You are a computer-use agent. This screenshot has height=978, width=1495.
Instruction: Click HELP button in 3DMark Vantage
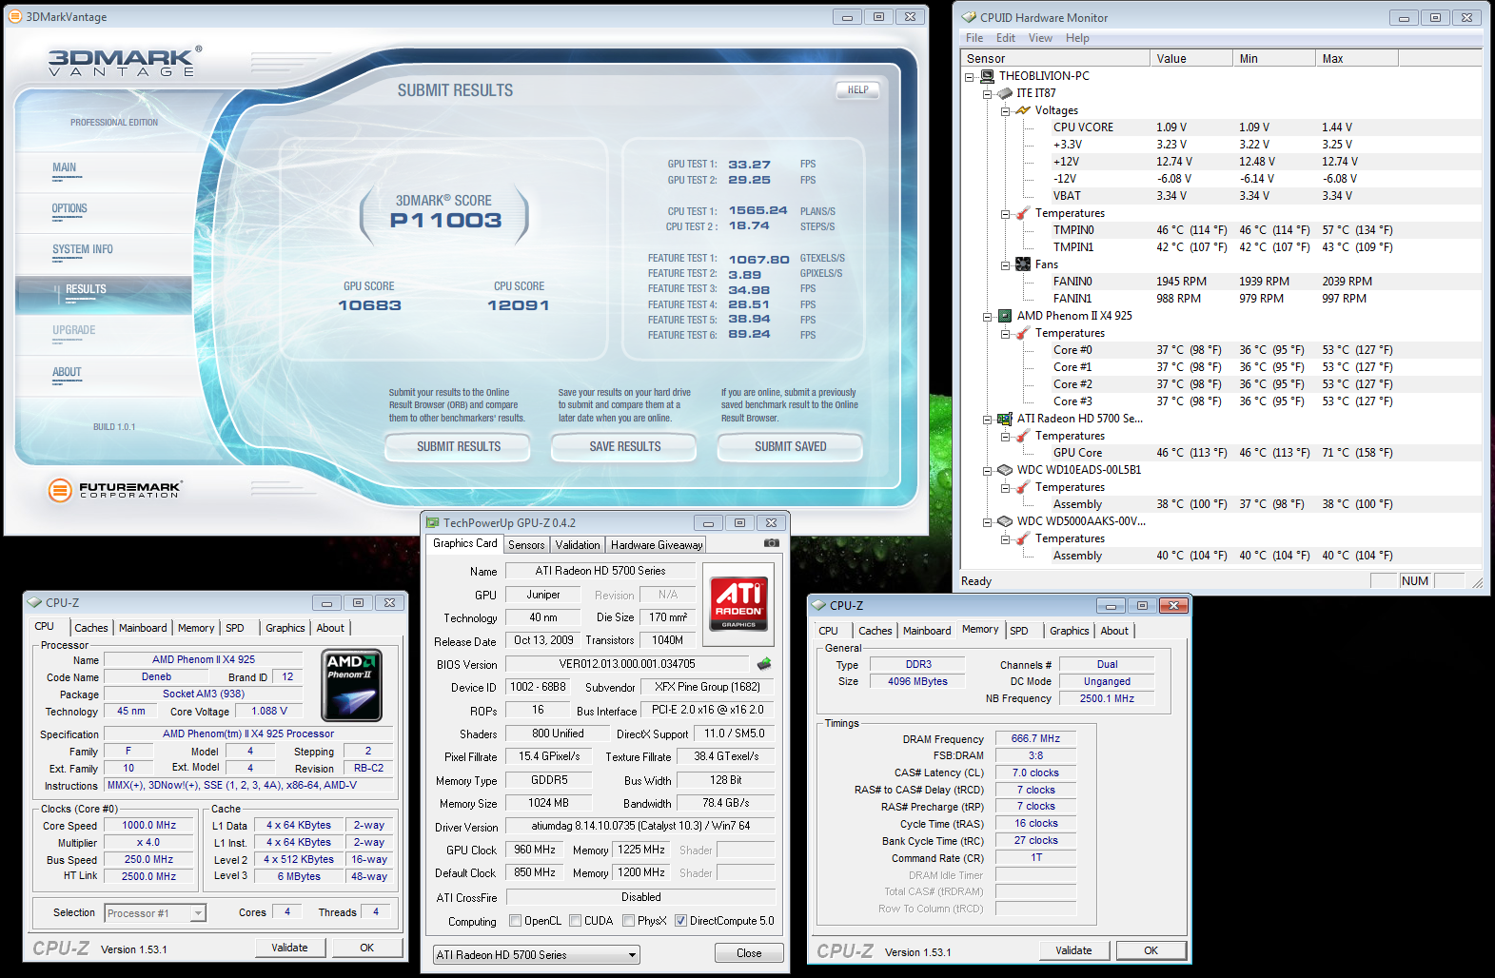(x=857, y=90)
